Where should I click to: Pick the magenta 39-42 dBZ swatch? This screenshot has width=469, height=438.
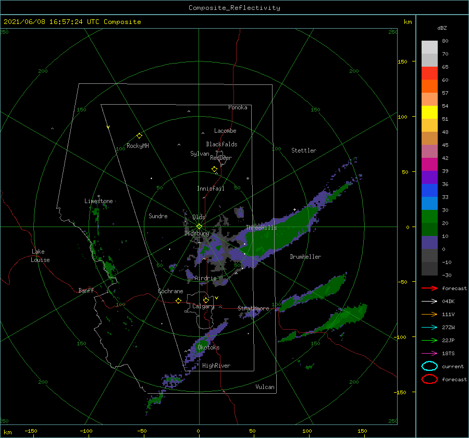(x=429, y=165)
